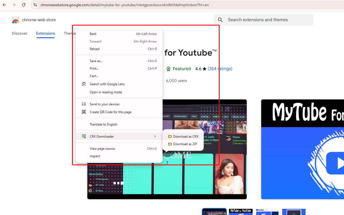Focus the Search extensions and themes field
Screen dimensions: 344x215
coord(264,20)
